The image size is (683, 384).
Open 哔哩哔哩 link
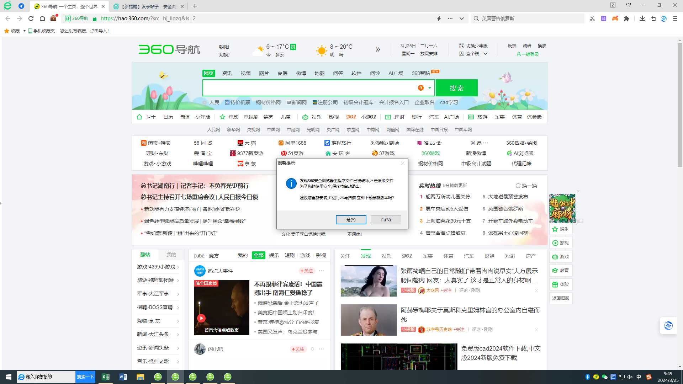(203, 164)
